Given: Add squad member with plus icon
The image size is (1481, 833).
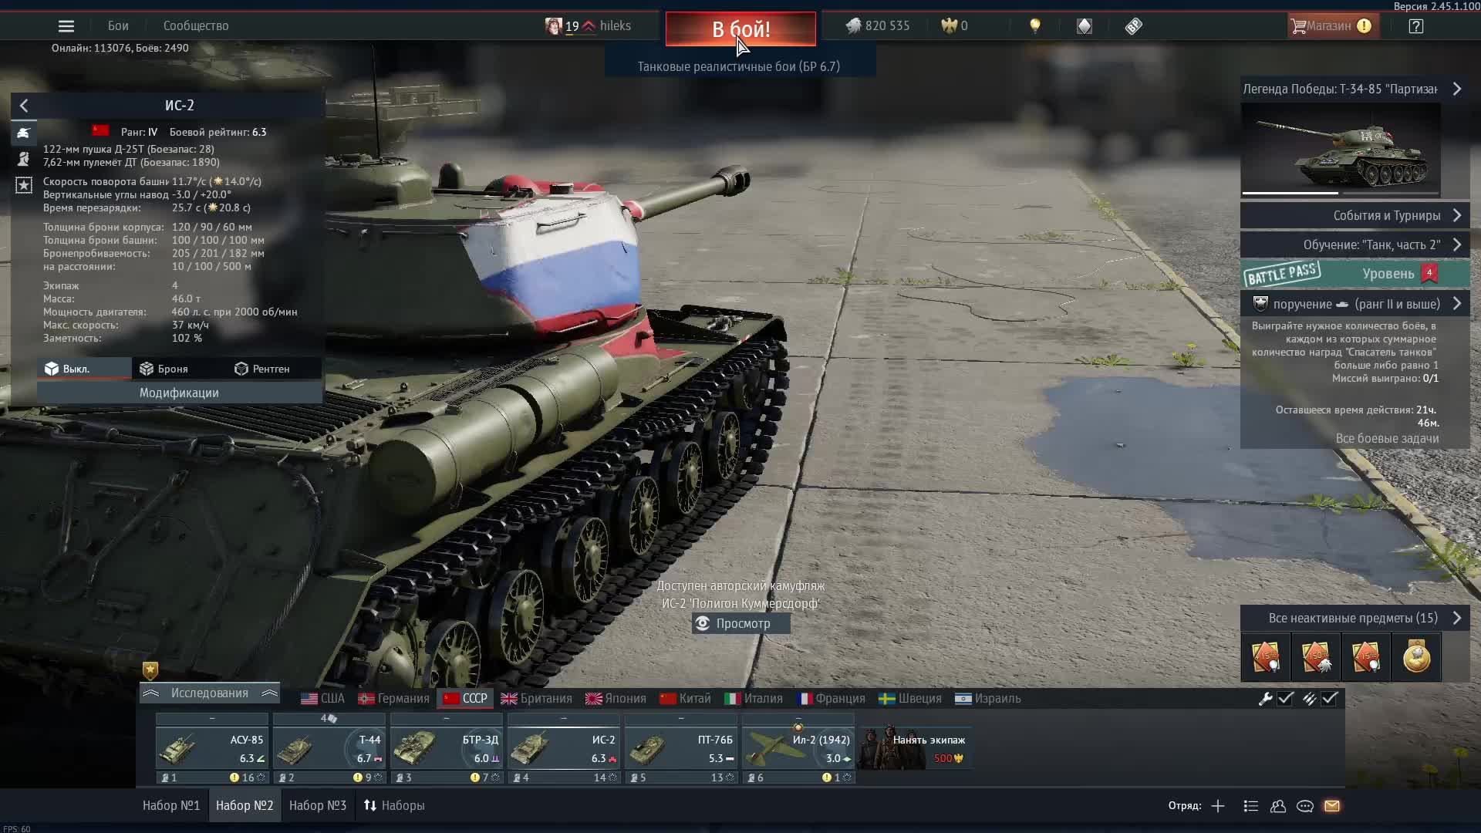Looking at the screenshot, I should coord(1218,806).
